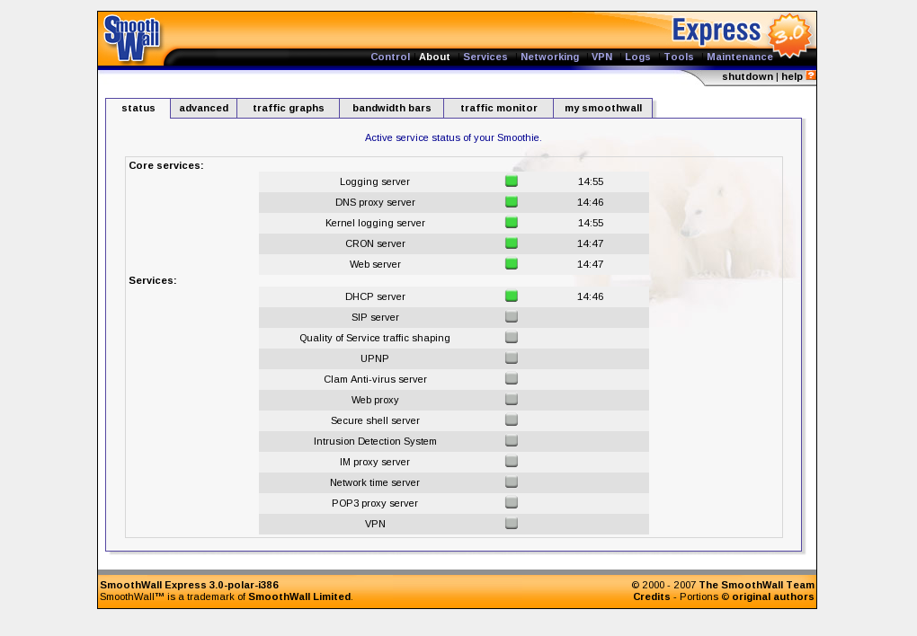Open the Maintenance menu

click(740, 57)
